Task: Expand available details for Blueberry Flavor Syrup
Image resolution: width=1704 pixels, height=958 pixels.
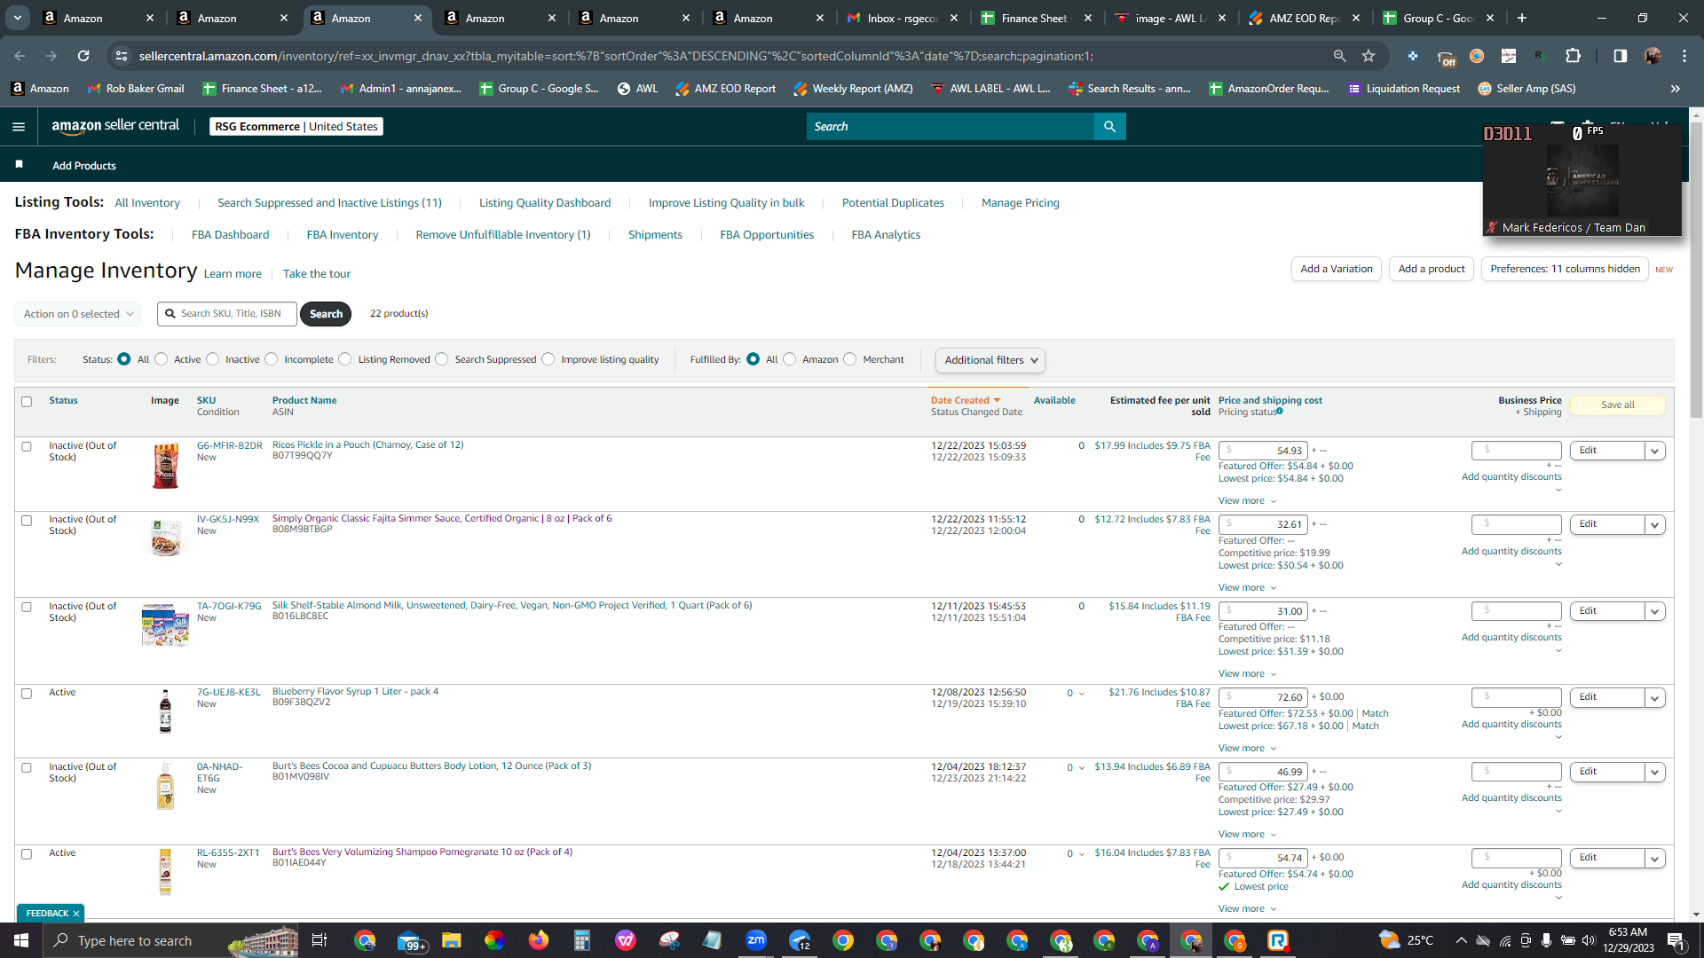Action: [1082, 694]
